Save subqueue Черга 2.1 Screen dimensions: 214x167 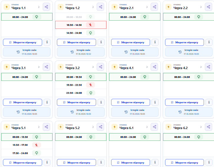coord(131,42)
